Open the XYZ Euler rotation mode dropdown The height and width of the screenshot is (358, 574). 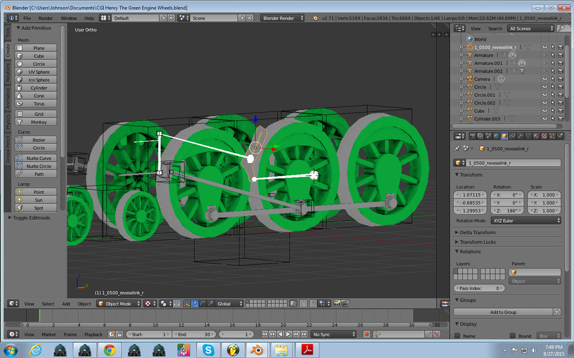click(x=526, y=220)
